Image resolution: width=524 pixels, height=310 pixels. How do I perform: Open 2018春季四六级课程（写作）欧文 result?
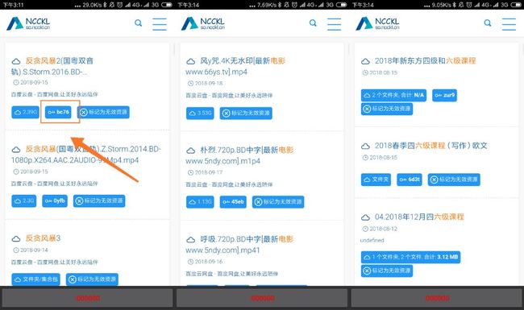click(431, 146)
